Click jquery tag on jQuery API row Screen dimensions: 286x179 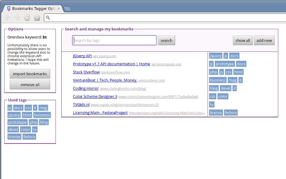click(215, 55)
